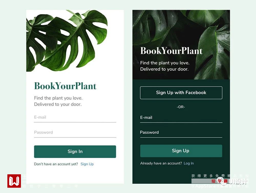This screenshot has width=256, height=193.
Task: Follow the Log In link
Action: click(189, 163)
